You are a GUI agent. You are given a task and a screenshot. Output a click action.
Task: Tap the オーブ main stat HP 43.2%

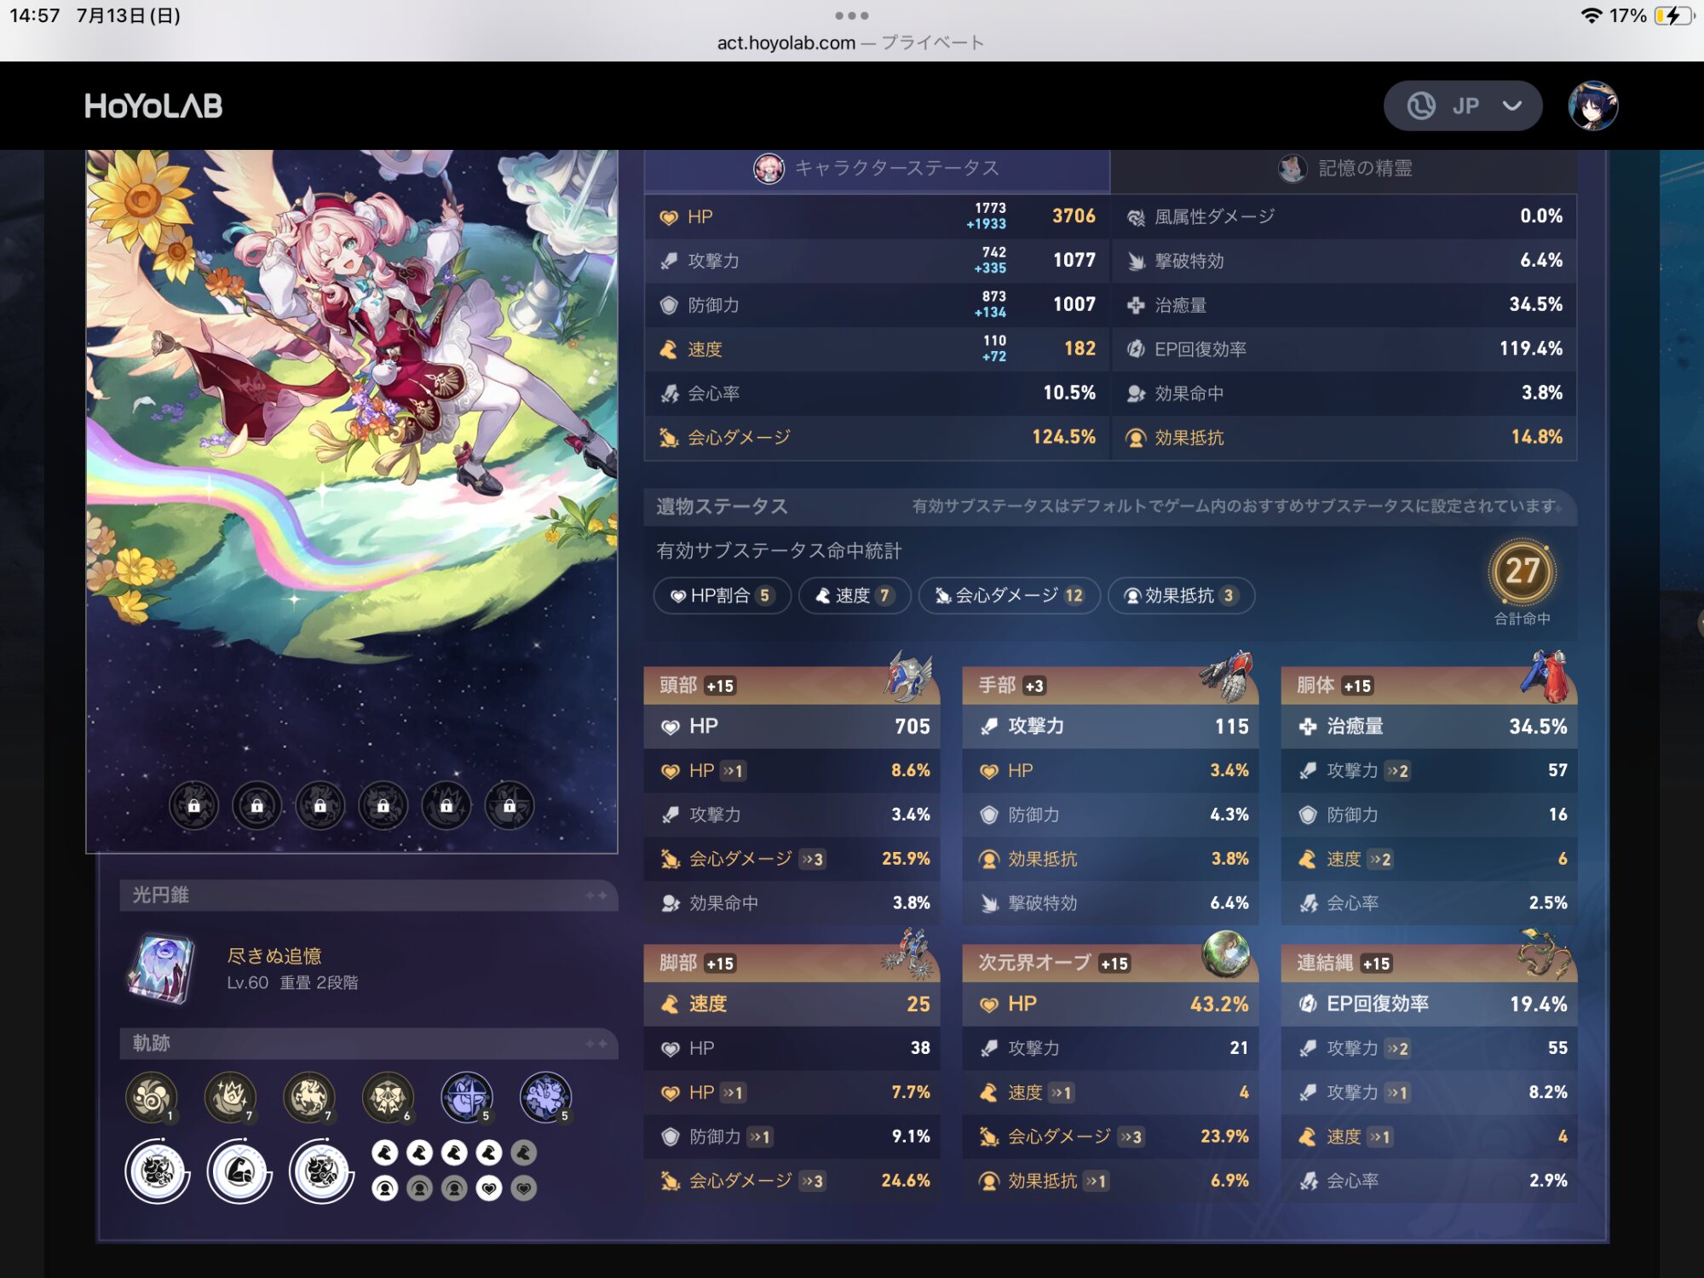click(x=1111, y=1005)
